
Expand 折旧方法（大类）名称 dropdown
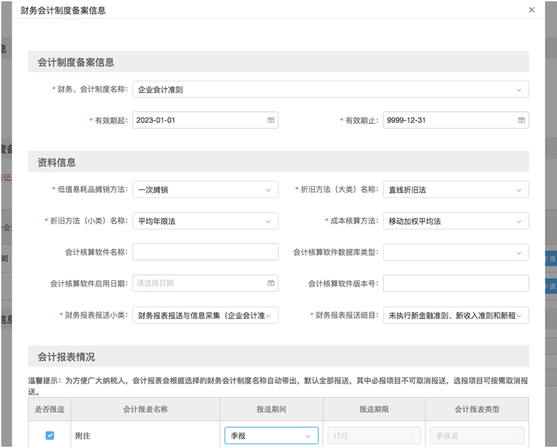coord(455,190)
